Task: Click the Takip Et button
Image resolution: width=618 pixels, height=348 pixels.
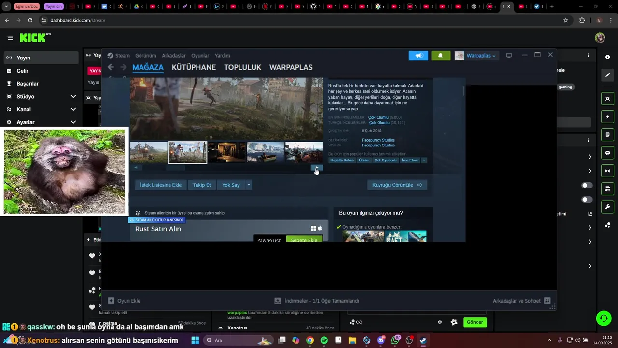Action: pos(202,185)
